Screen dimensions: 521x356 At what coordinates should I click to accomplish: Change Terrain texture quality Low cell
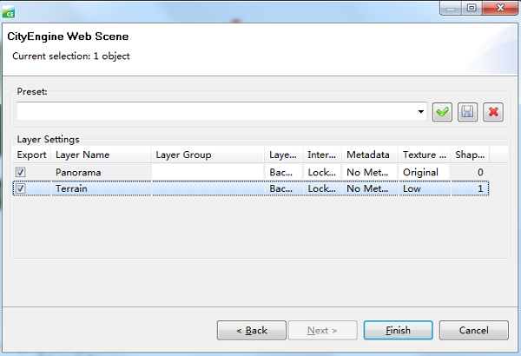click(424, 188)
